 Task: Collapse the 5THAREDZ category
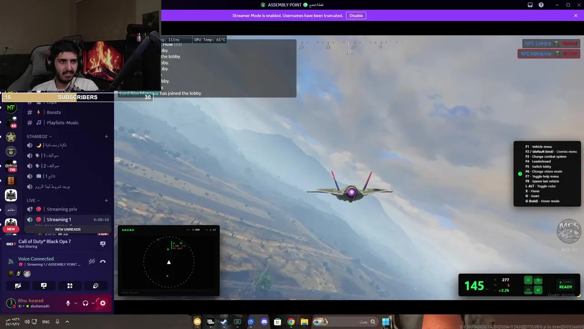(x=39, y=136)
